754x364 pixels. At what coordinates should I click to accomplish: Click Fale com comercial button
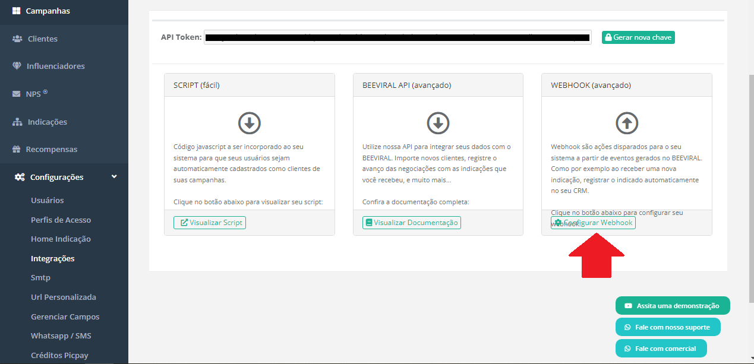point(661,349)
